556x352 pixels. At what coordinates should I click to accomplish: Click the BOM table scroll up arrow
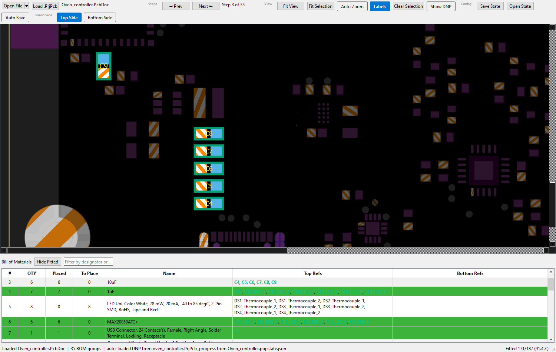click(x=551, y=272)
